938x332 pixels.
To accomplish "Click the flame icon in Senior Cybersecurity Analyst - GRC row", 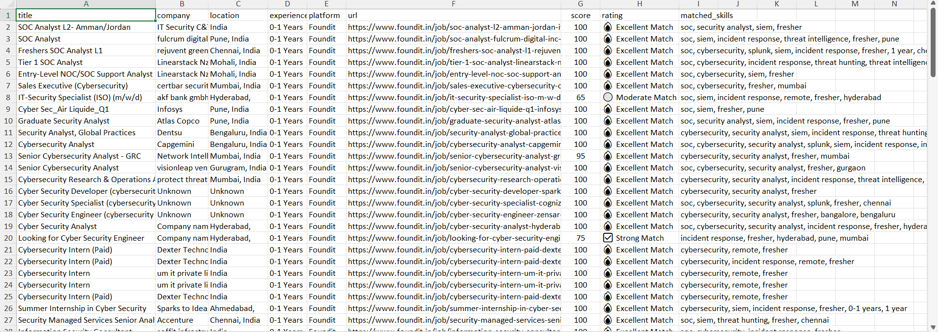I will point(607,156).
